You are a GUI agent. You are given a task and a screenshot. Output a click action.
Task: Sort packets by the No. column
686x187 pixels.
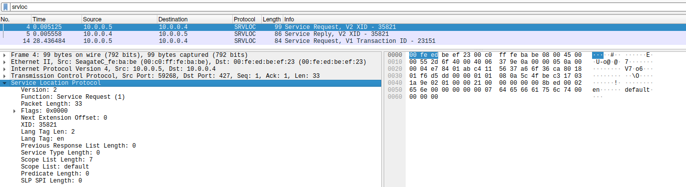[15, 19]
